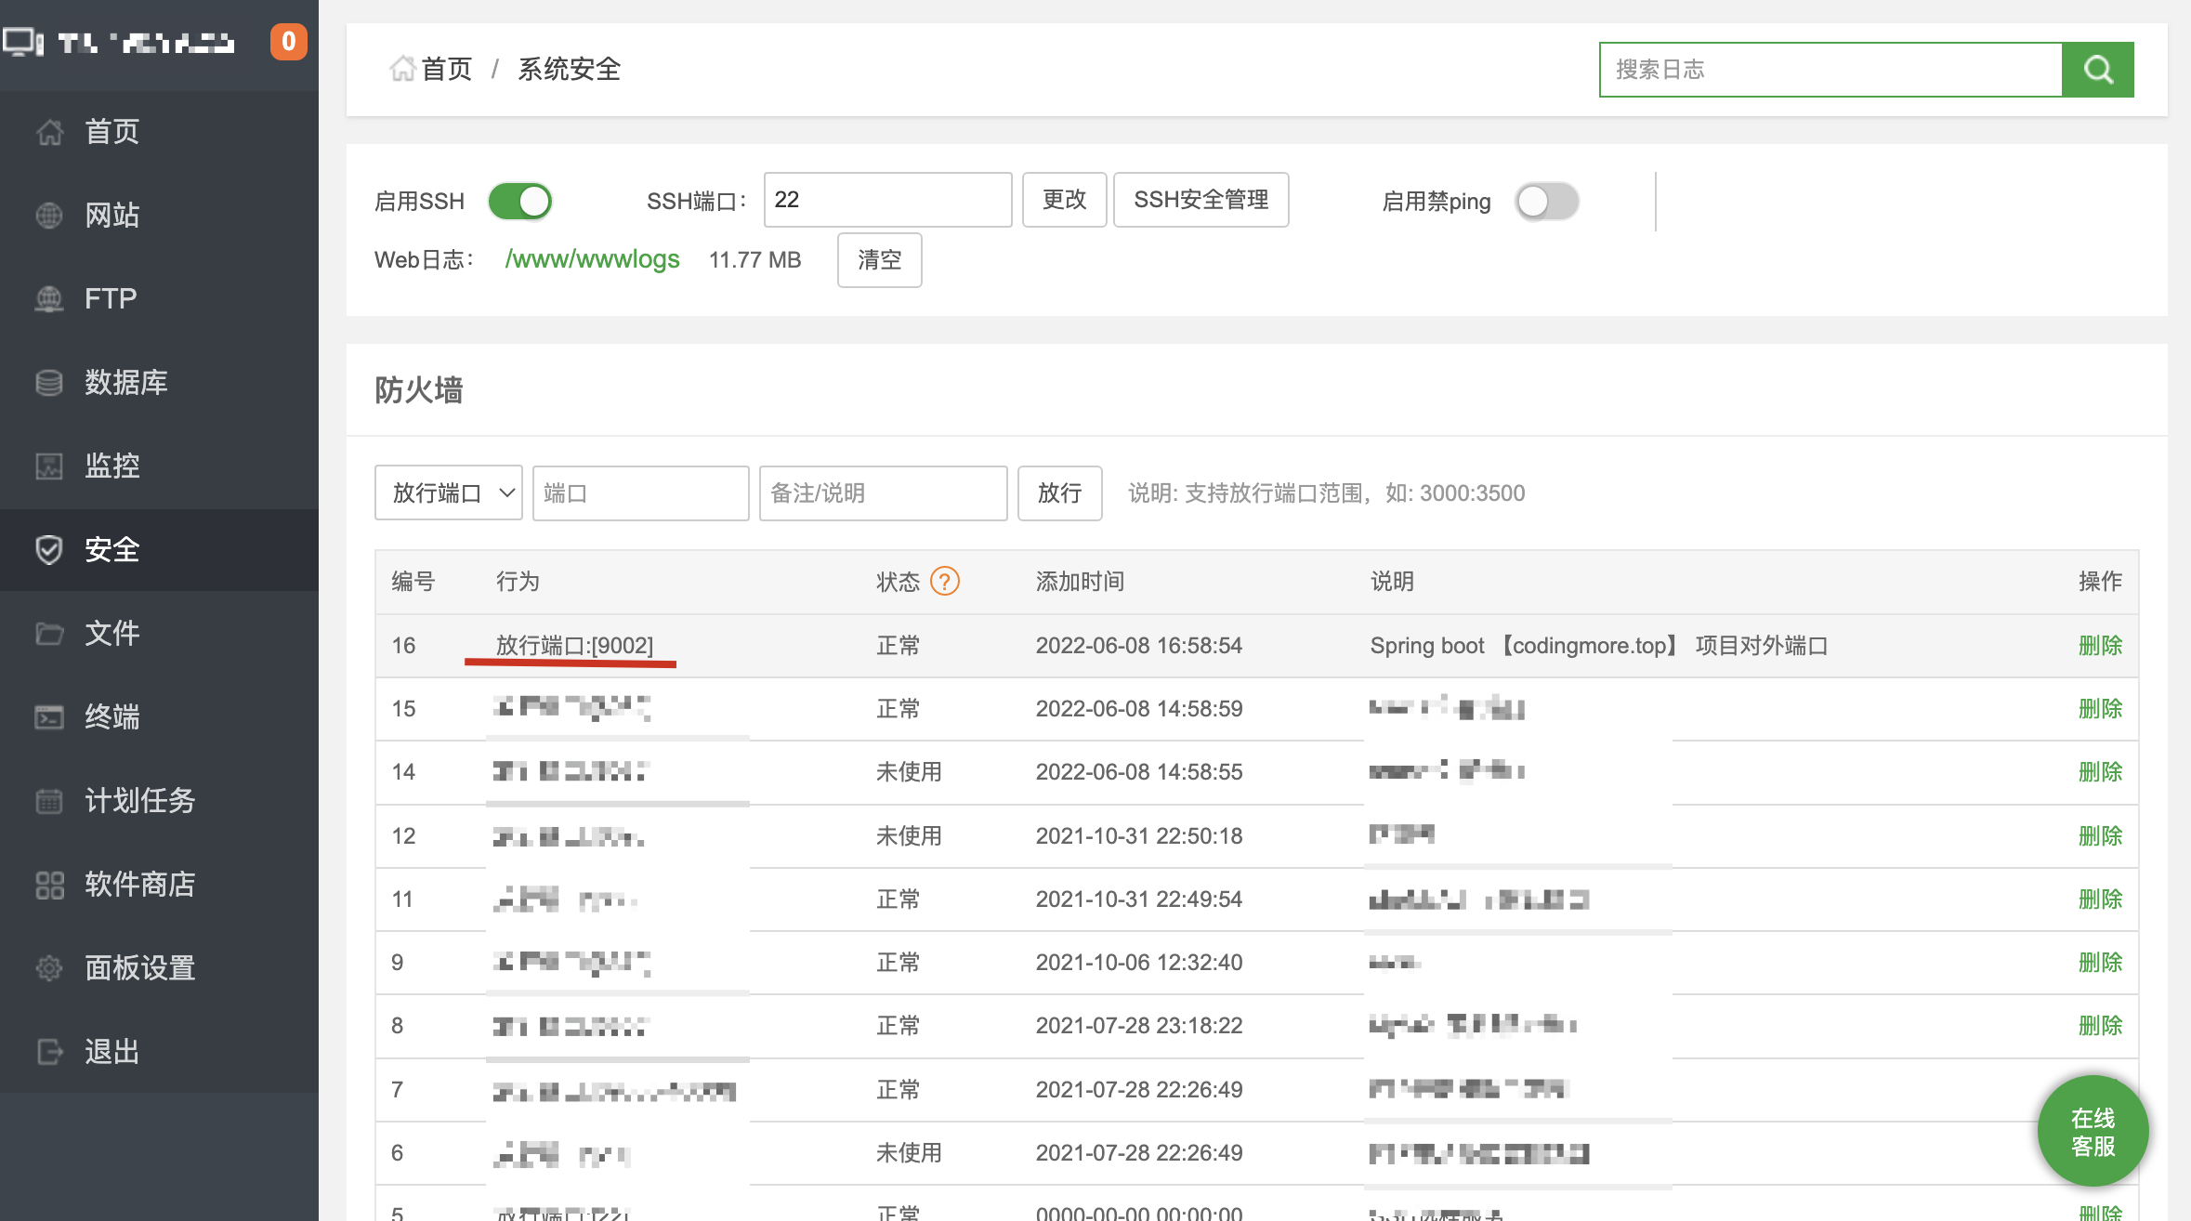Open 计划任务 menu item
Image resolution: width=2191 pixels, height=1221 pixels.
point(139,801)
